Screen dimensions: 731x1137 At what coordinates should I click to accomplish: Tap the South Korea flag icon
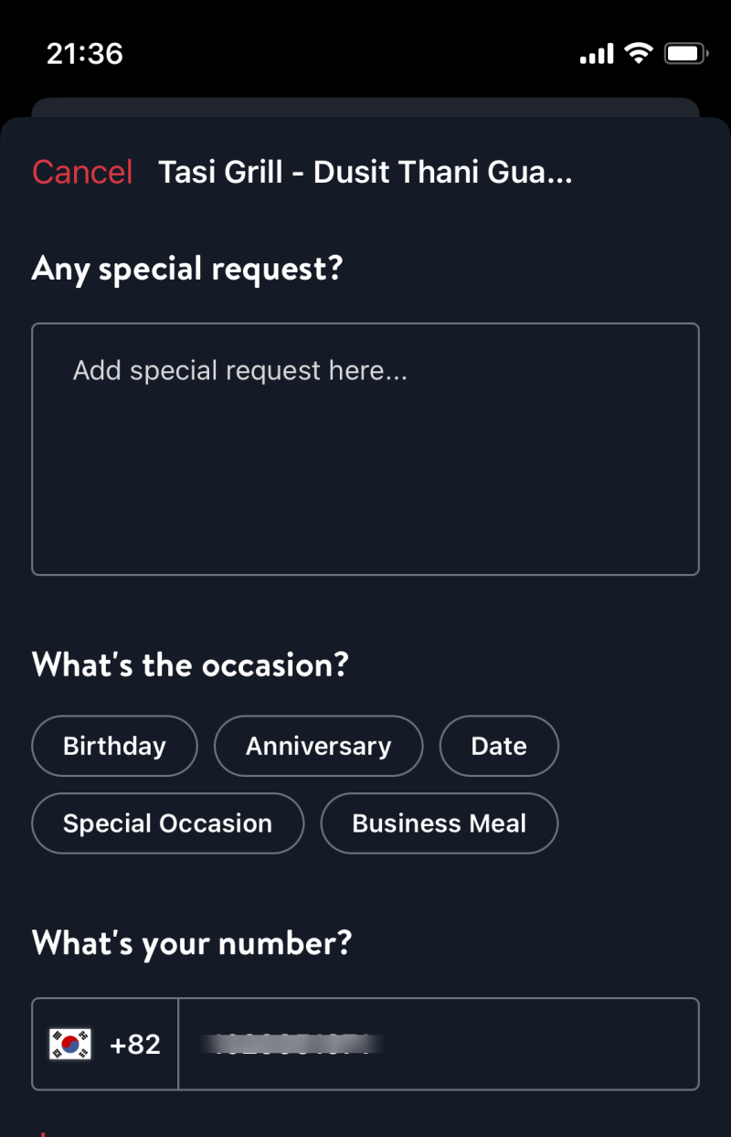click(70, 1044)
